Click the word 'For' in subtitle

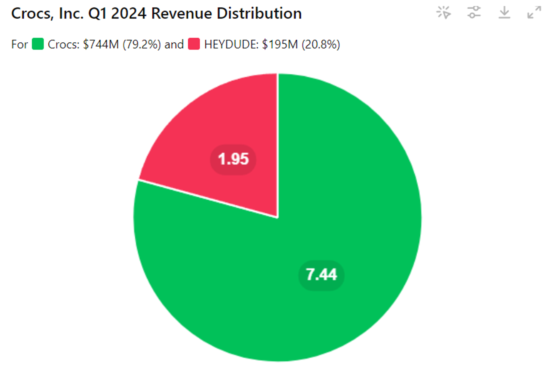19,44
